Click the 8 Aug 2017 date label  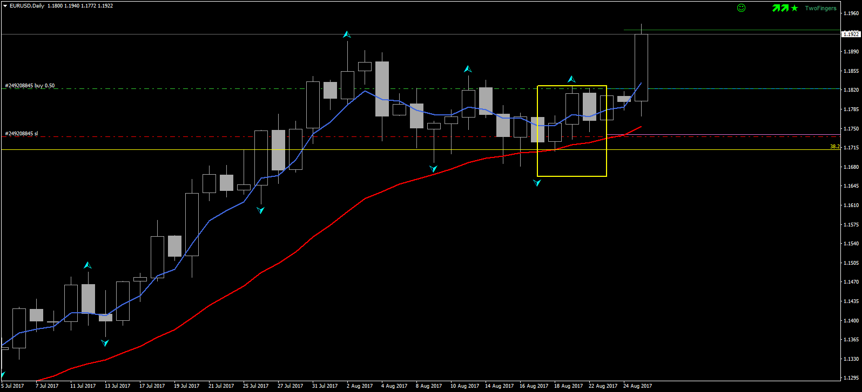click(429, 386)
